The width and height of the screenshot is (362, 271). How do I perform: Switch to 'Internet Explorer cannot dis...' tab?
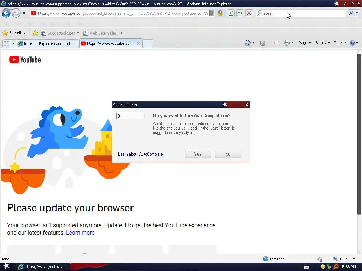[48, 43]
